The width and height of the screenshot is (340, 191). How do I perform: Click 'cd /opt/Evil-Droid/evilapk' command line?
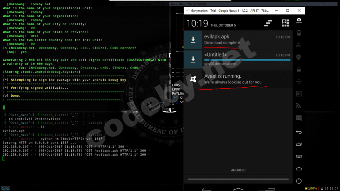tap(35, 119)
